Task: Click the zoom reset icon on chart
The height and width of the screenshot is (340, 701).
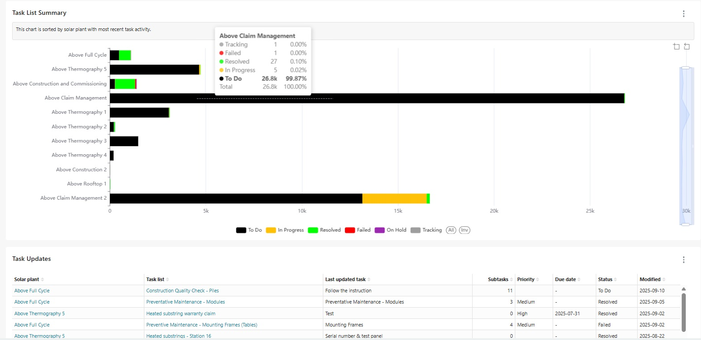Action: pos(687,46)
